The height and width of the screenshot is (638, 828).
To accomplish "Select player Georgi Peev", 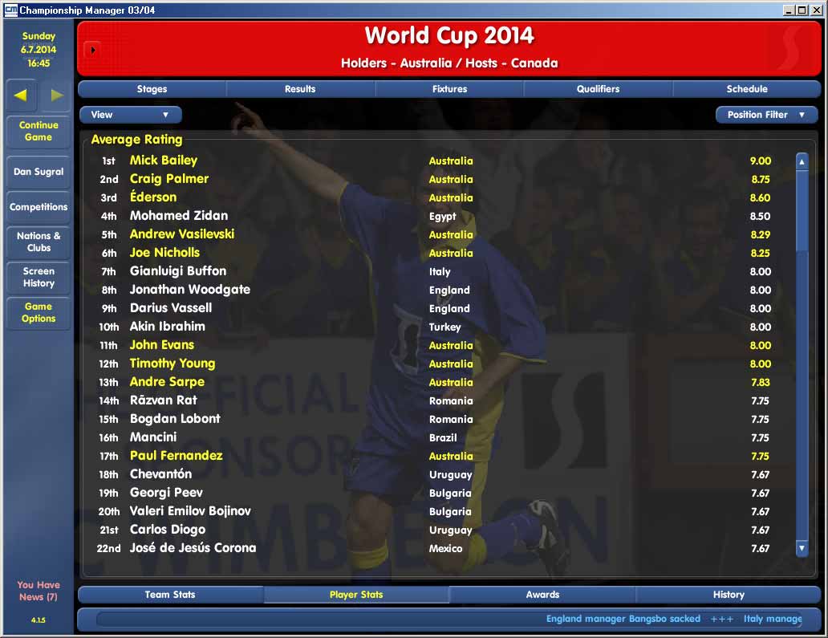I will click(x=166, y=492).
